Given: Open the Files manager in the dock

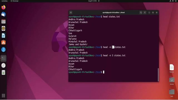Looking at the screenshot, I should pos(3,21).
